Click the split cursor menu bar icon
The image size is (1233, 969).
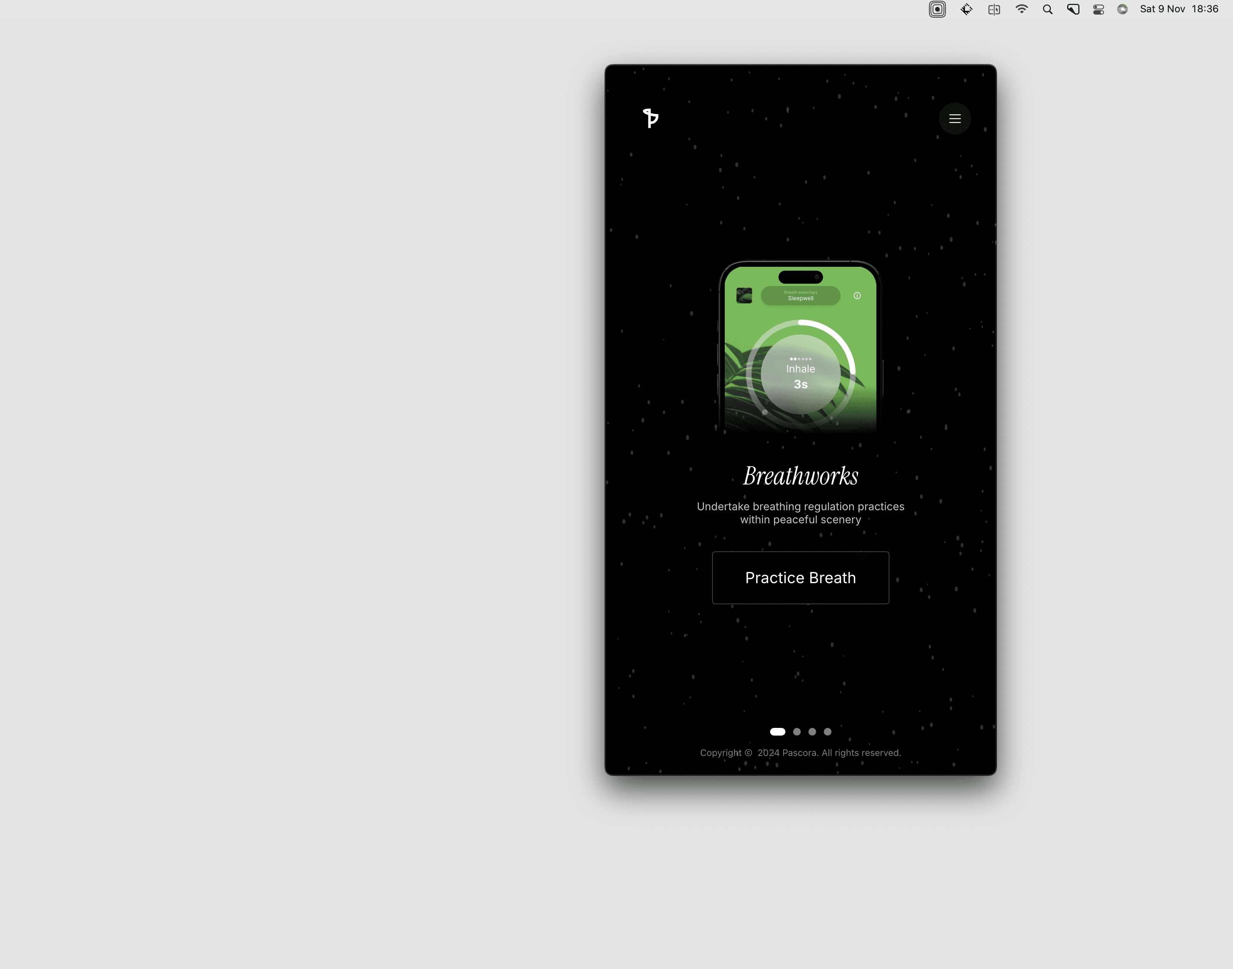pos(994,9)
